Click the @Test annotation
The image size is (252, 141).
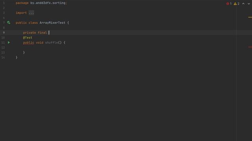click(28, 38)
